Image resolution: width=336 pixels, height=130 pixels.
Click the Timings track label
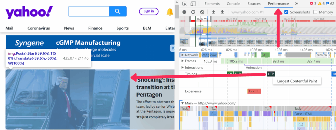point(191,74)
